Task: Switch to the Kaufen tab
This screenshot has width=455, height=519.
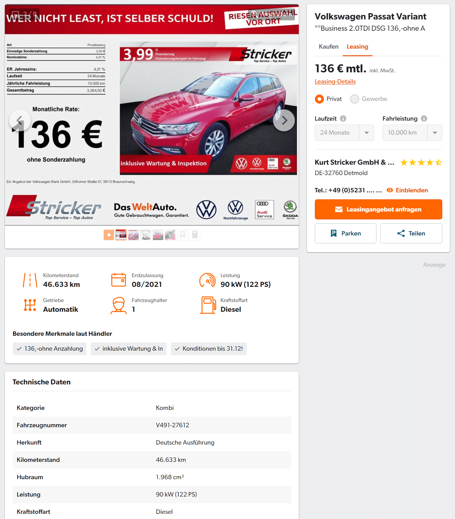Action: click(x=329, y=46)
